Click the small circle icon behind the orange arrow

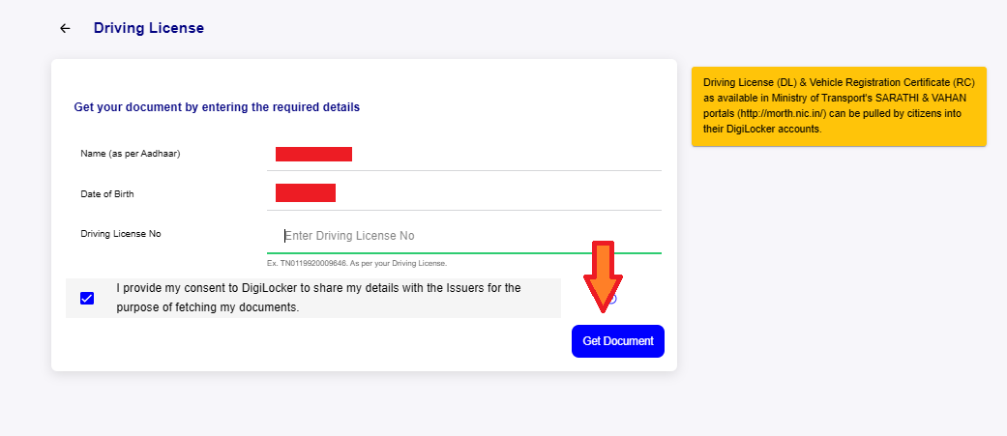click(613, 299)
